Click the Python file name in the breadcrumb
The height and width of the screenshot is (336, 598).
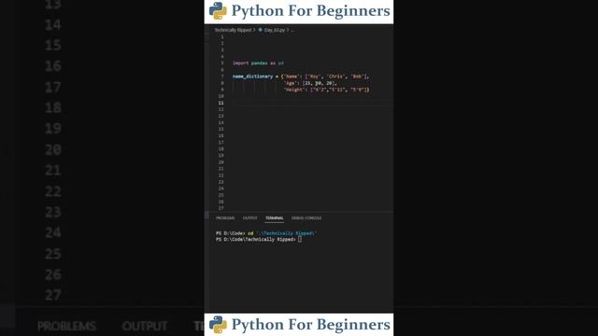(274, 30)
